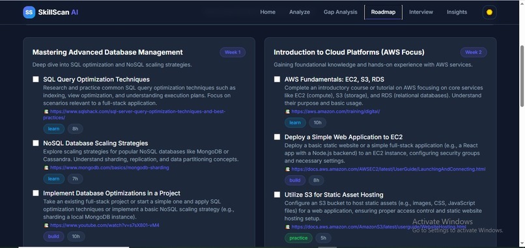The width and height of the screenshot is (525, 248).
Task: Click link icon beside youtube URL
Action: click(x=46, y=226)
